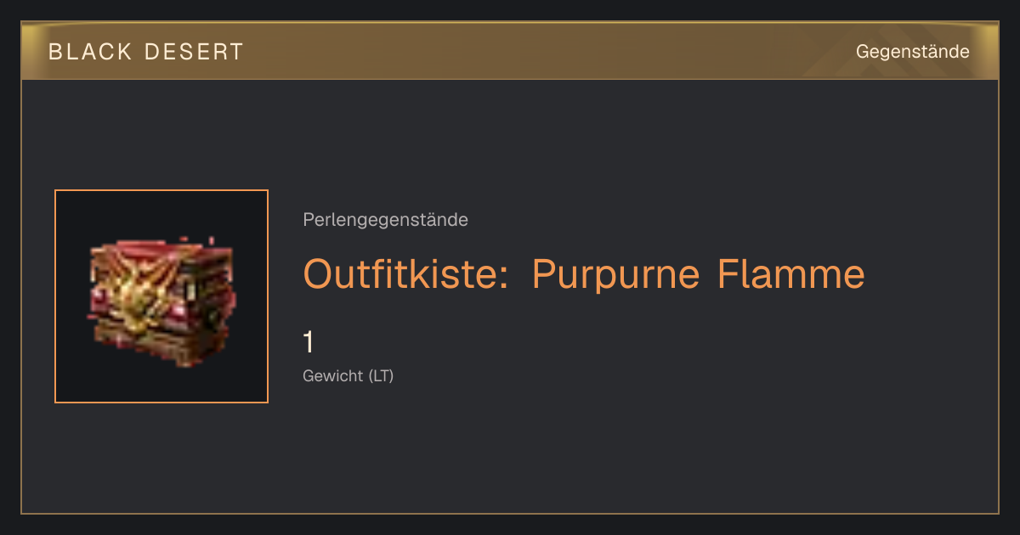This screenshot has height=535, width=1020.
Task: Click the BLACK DESERT logo text
Action: coord(146,52)
